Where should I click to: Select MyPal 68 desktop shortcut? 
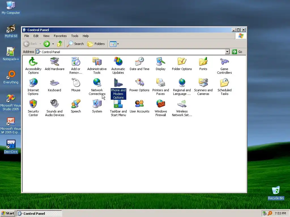pyautogui.click(x=11, y=31)
